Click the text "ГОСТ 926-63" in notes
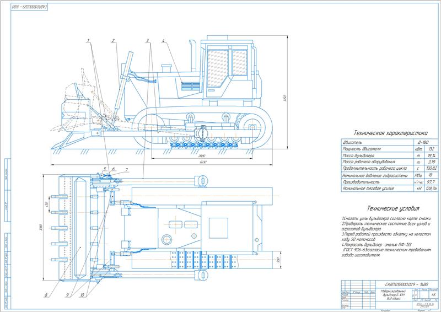Screen dimensions: 441x312 [x=355, y=250]
